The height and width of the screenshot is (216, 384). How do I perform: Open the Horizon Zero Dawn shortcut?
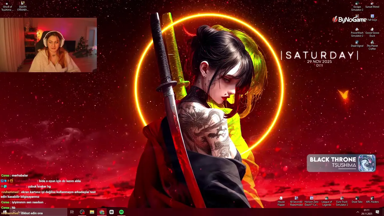[x=311, y=202]
